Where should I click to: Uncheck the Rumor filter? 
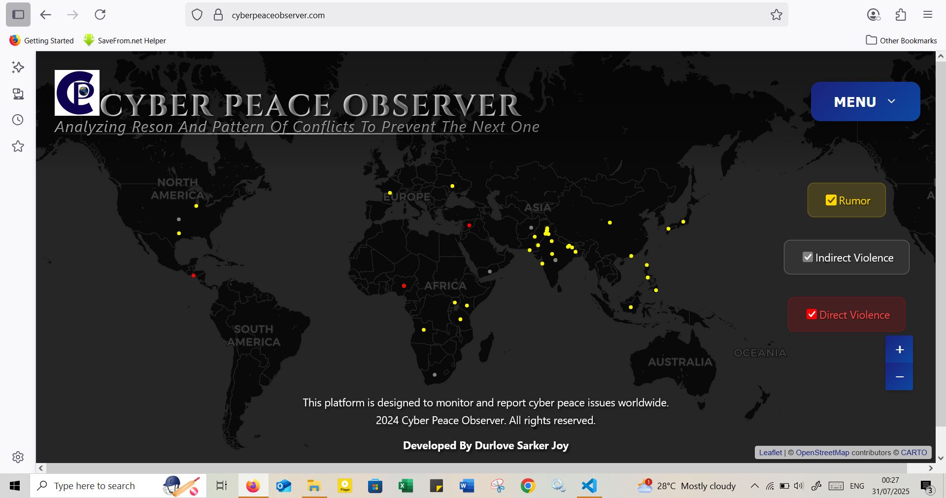pos(831,199)
